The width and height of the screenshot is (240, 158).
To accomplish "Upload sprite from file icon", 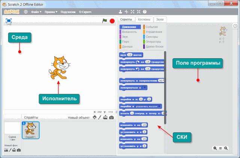I will pos(105,117).
